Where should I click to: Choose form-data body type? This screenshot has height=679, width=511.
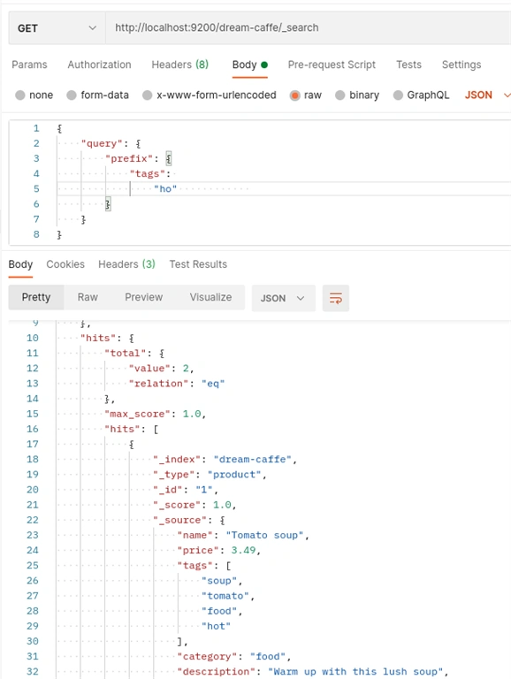[x=72, y=95]
